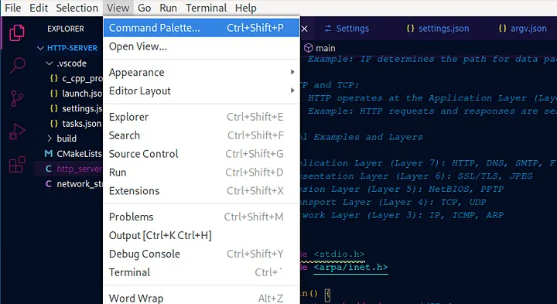
Task: Close the current editor tab
Action: (305, 29)
